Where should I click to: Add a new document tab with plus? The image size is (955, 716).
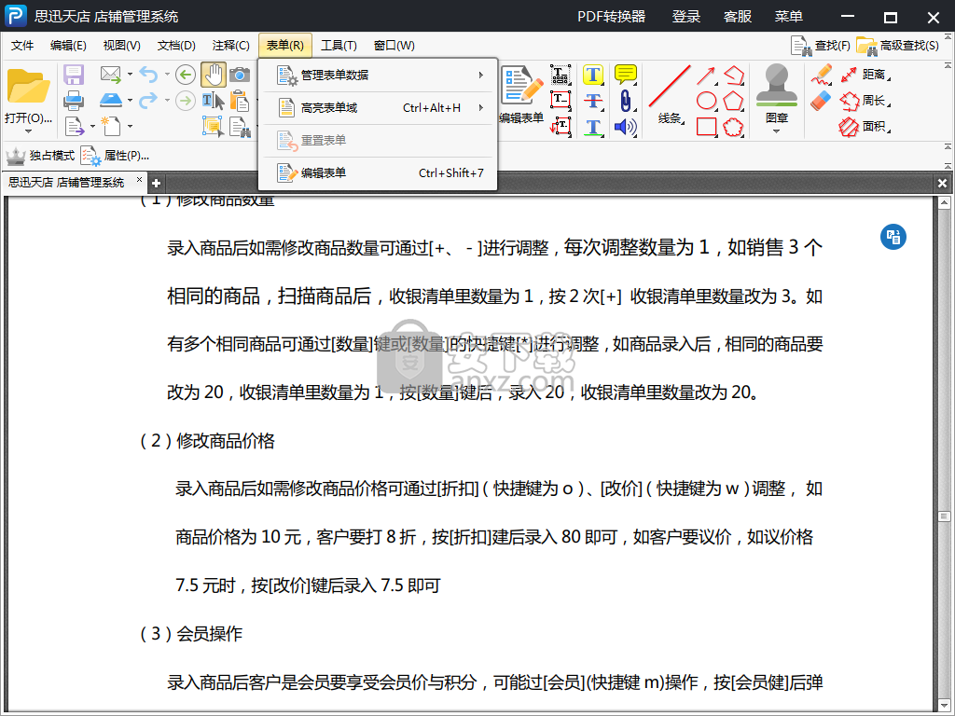pos(157,183)
